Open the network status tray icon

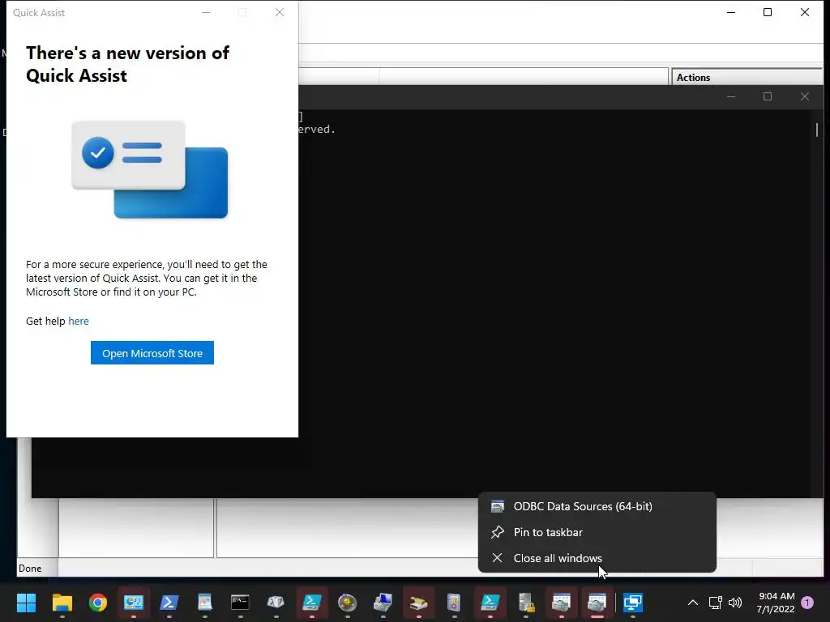pos(715,603)
